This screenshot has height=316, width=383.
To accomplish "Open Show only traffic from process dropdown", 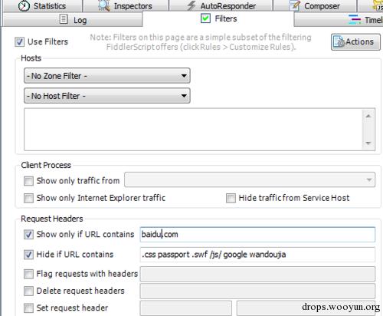I will point(250,180).
